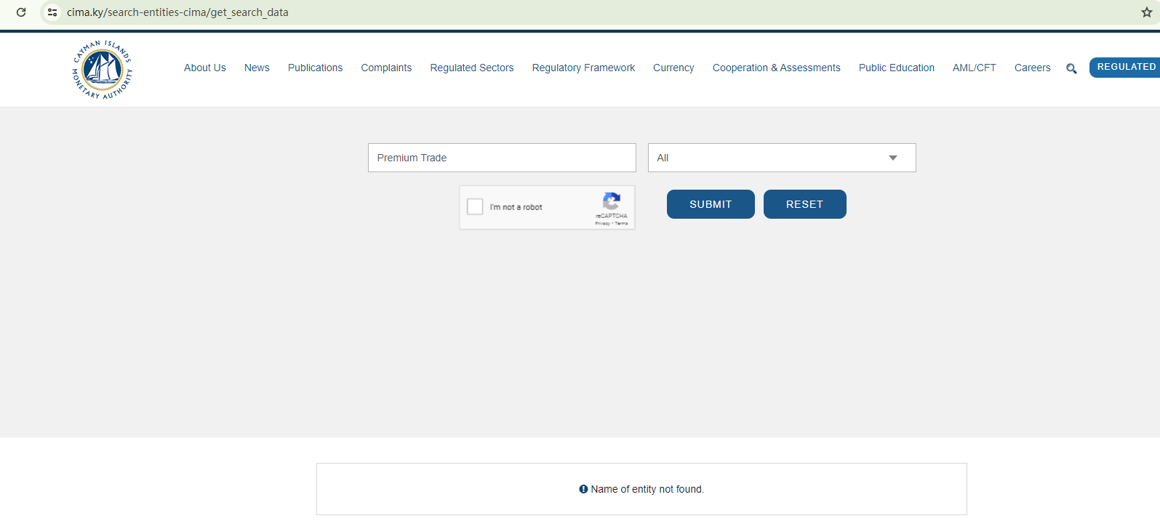Open site information icon in address bar
Screen dimensions: 1160x521
tap(52, 12)
